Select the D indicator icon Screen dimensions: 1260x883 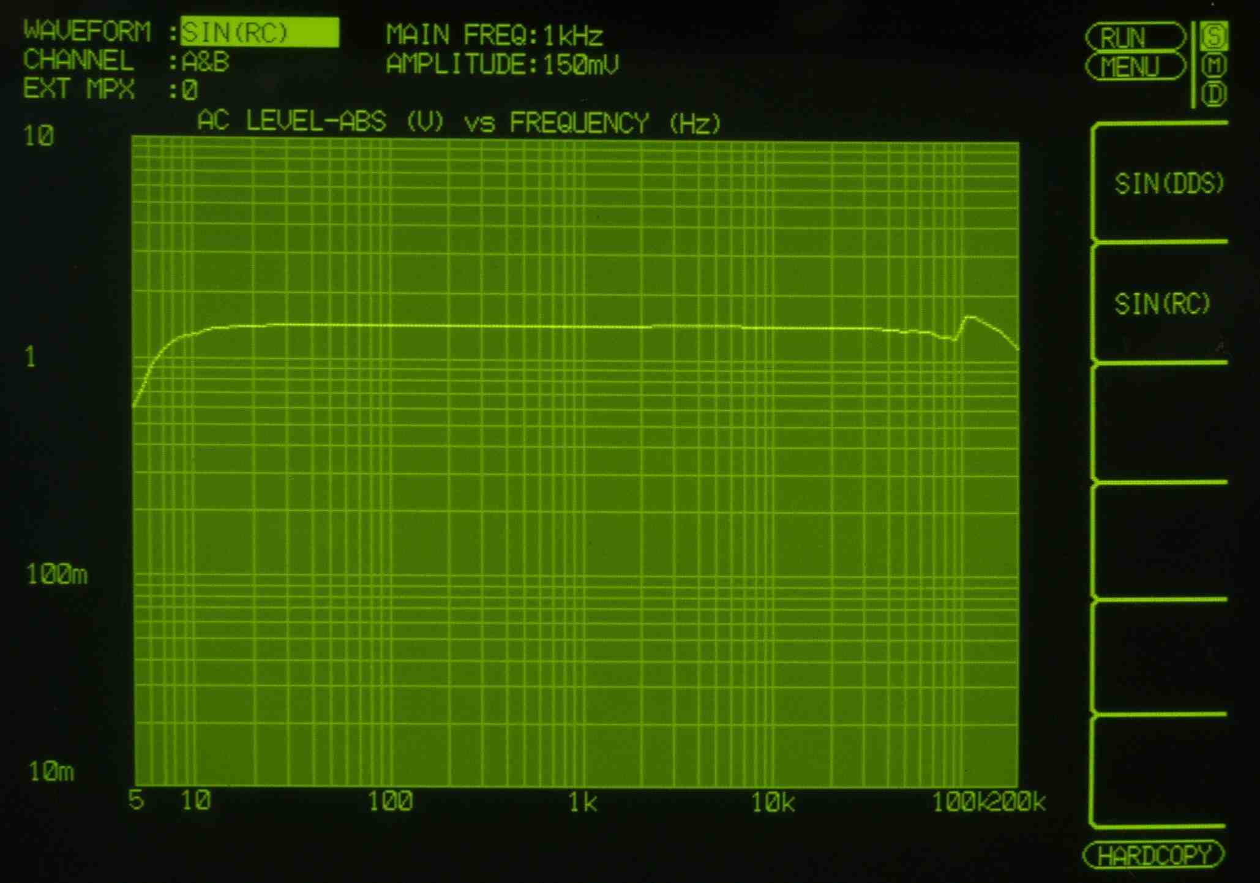pos(1214,94)
